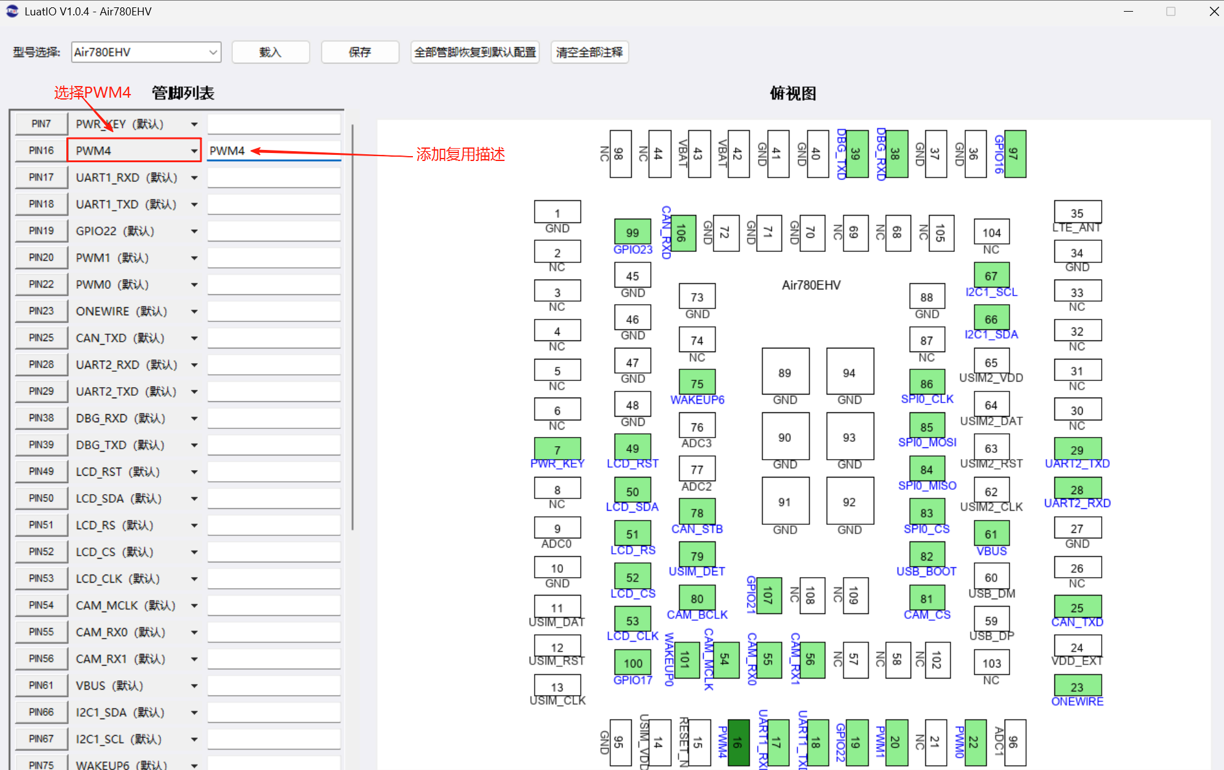Select pin 107 GPIO21 on chip diagram
The width and height of the screenshot is (1224, 770).
769,595
